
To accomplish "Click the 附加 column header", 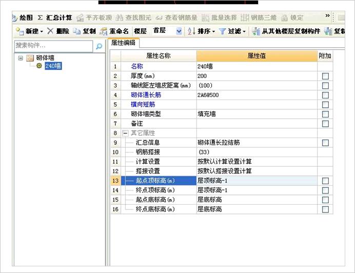I will [325, 56].
